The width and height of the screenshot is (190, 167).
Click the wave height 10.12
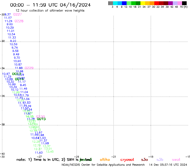point(15,90)
